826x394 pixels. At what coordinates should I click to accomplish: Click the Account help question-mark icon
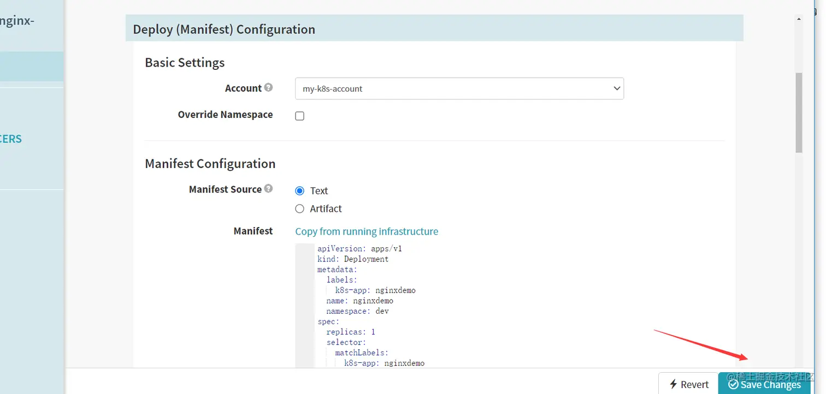click(x=268, y=87)
